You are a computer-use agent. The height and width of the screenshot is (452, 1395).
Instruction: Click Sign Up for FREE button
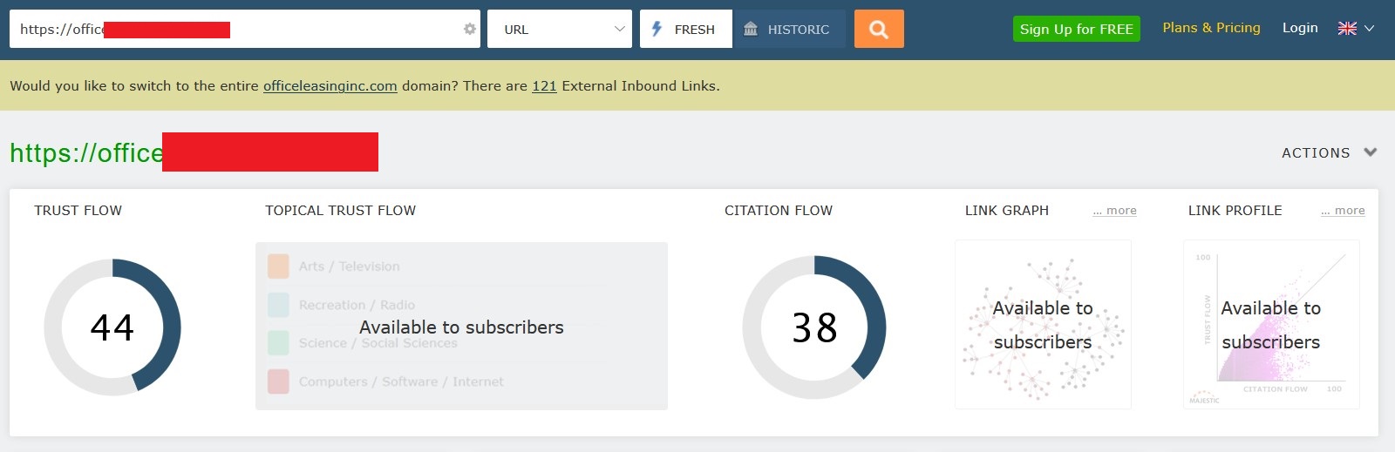[x=1076, y=29]
